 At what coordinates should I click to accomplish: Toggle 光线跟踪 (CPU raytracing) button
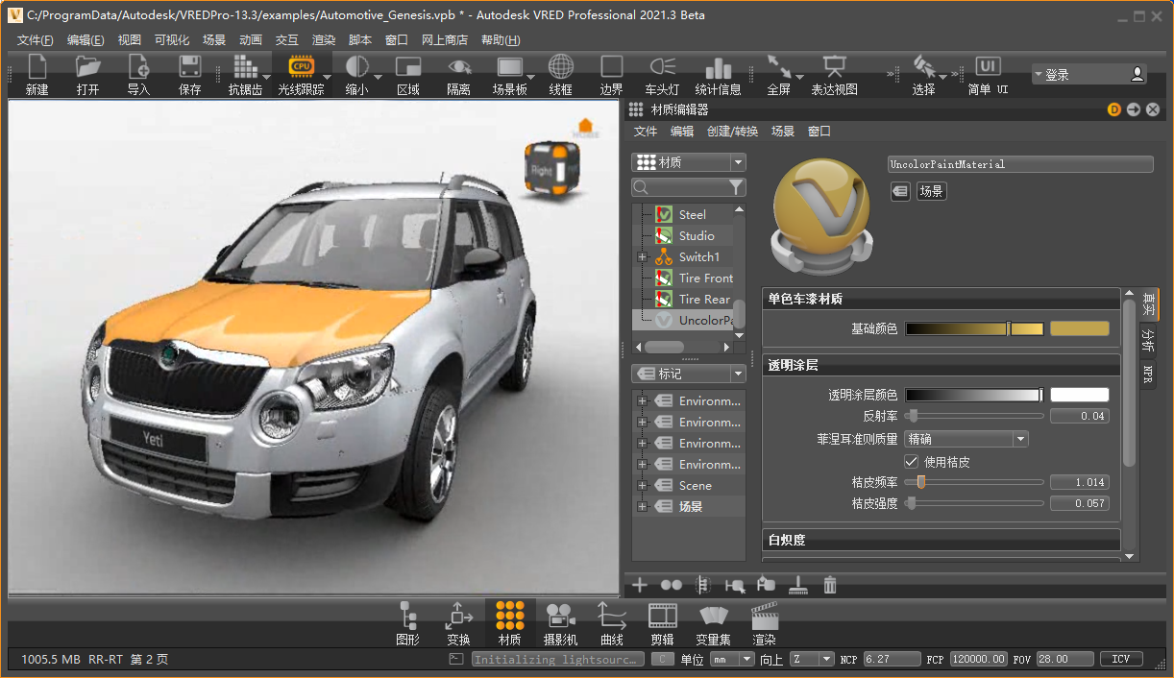[x=301, y=67]
